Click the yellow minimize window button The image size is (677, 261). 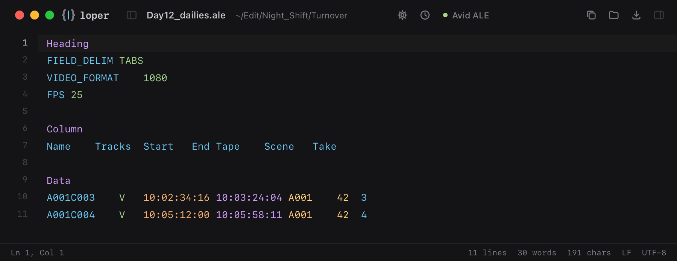(35, 15)
